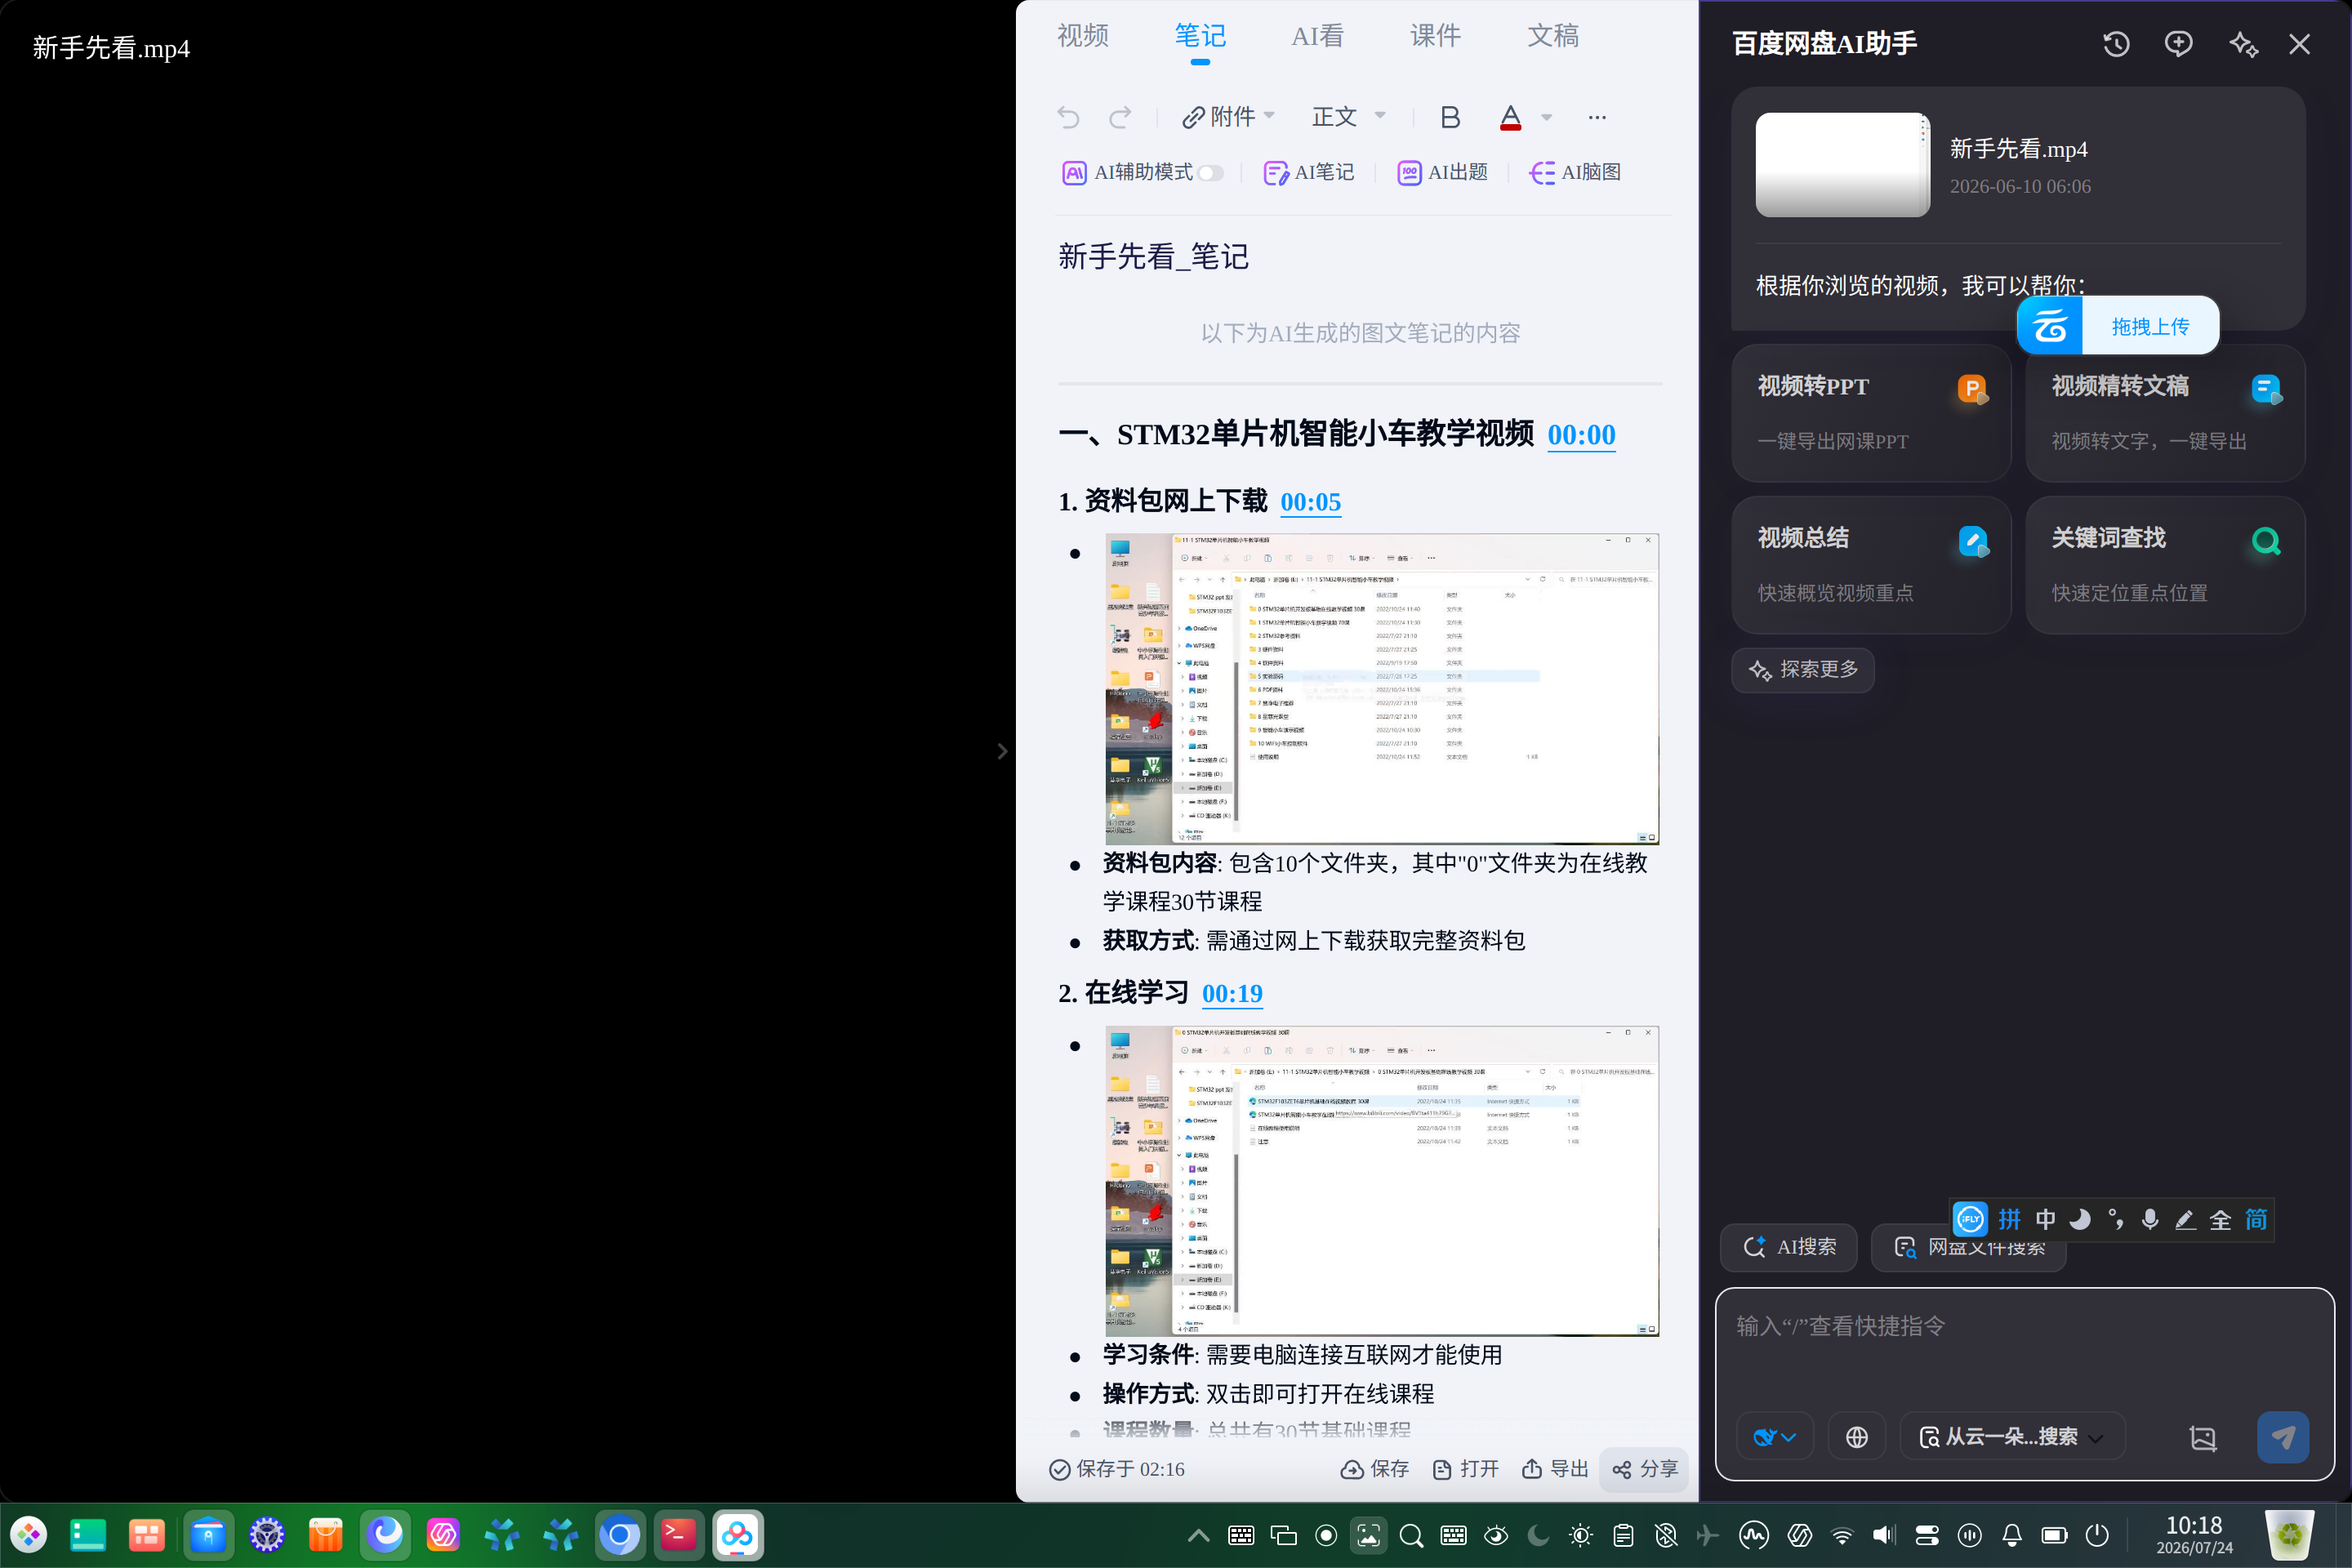
Task: Open 正文 paragraph style dropdown
Action: [x=1348, y=117]
